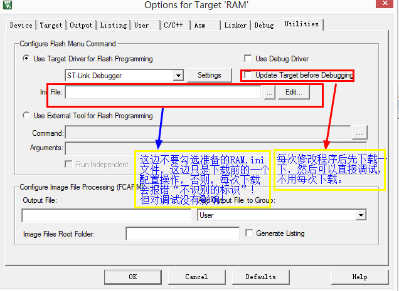The width and height of the screenshot is (399, 291).
Task: Click the Image Files Root Folder field
Action: tap(183, 233)
